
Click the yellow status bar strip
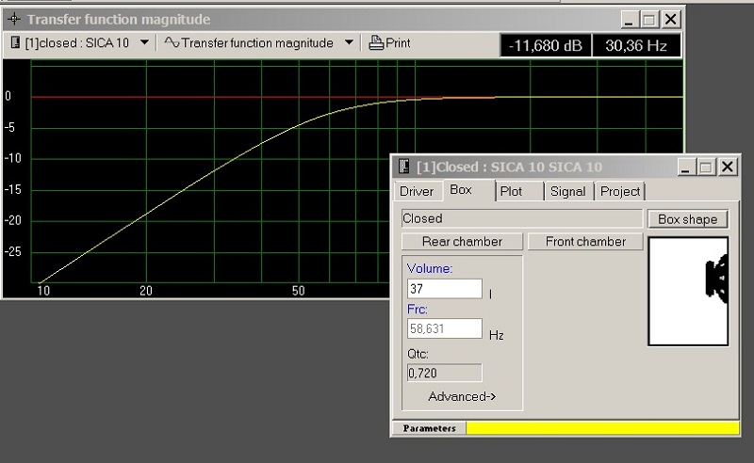point(602,428)
